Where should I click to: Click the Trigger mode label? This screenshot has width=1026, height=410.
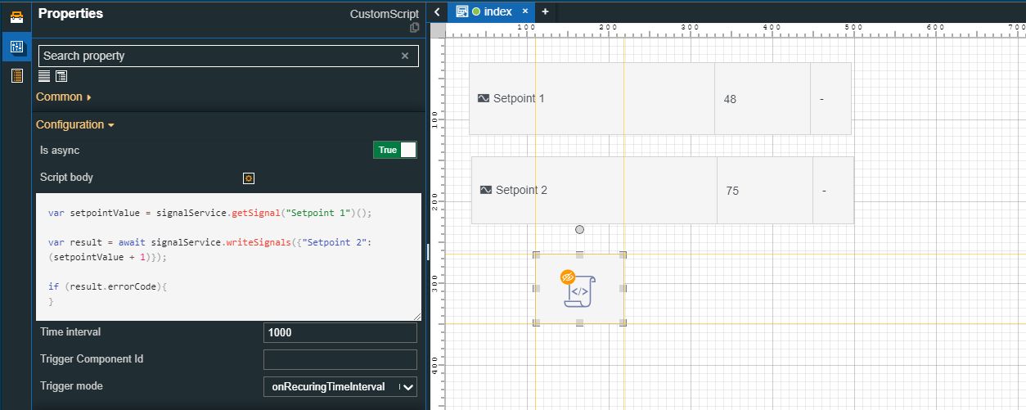click(72, 385)
